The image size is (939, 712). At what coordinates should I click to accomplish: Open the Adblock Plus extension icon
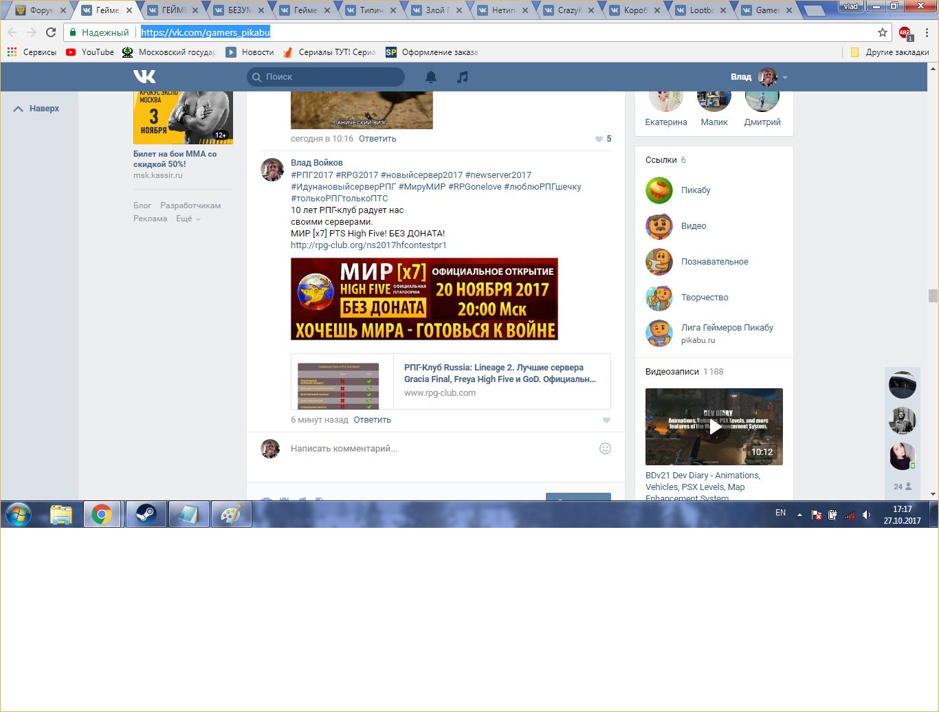(905, 32)
